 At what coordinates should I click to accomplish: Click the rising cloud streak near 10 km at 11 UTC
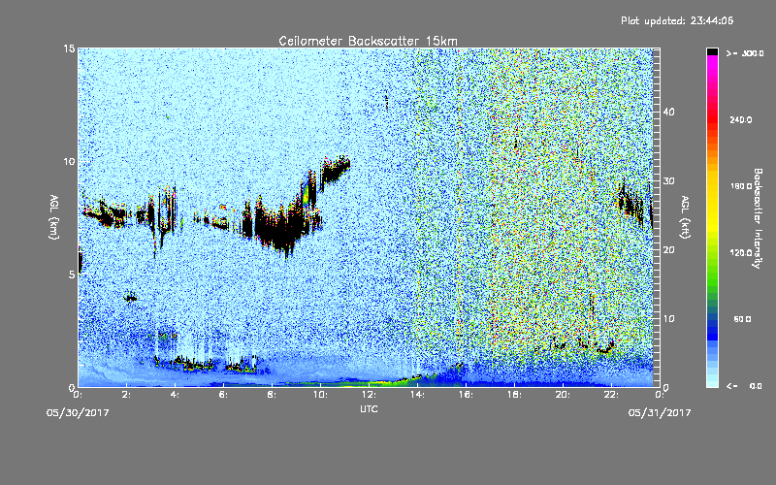pos(335,170)
